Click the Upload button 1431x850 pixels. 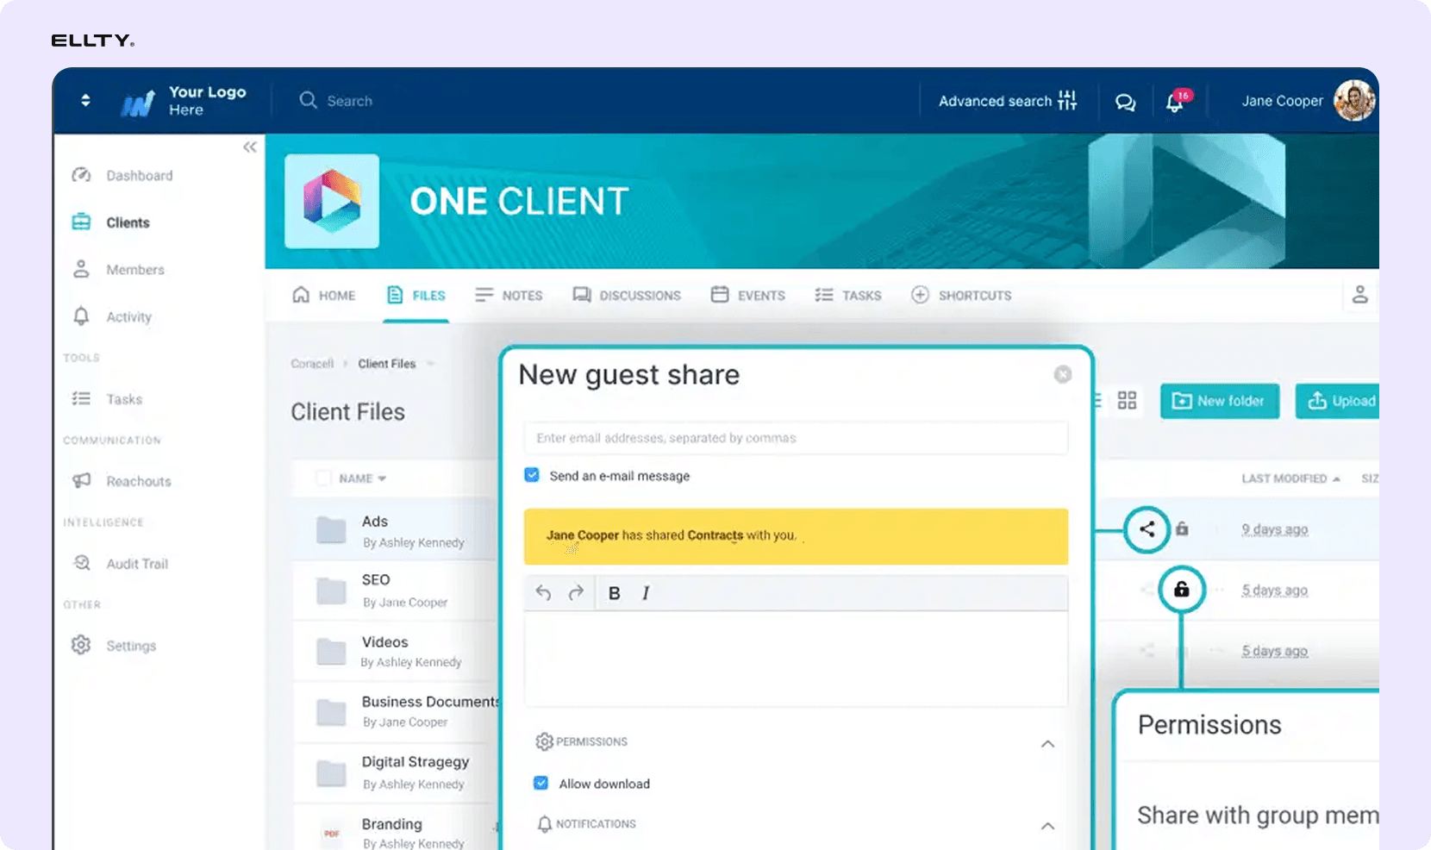pyautogui.click(x=1338, y=401)
